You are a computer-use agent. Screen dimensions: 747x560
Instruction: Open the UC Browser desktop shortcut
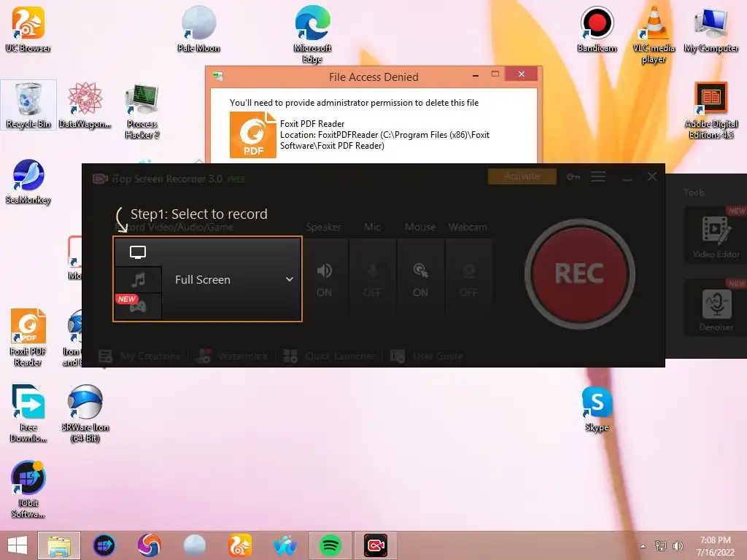pos(28,29)
